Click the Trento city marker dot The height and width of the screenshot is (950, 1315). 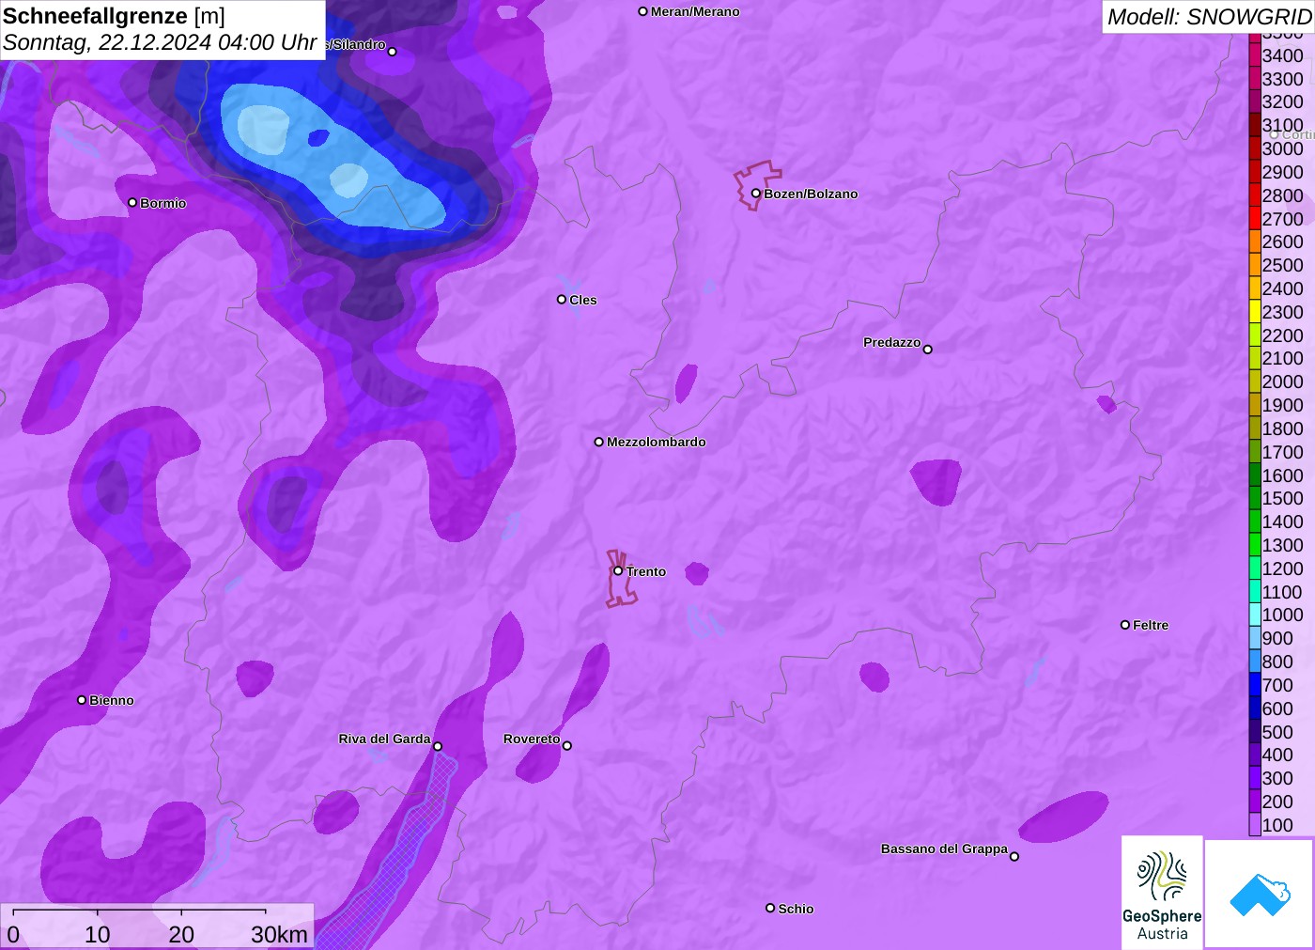click(x=618, y=570)
